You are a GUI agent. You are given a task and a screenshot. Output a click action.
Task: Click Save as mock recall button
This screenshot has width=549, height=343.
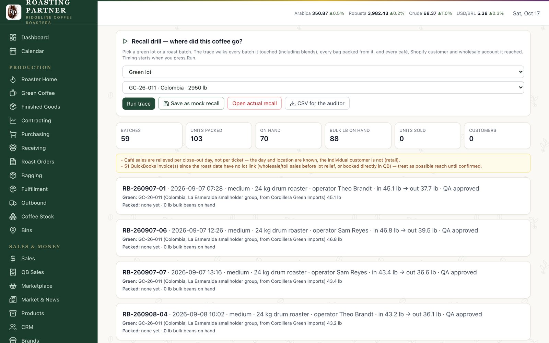pyautogui.click(x=191, y=103)
